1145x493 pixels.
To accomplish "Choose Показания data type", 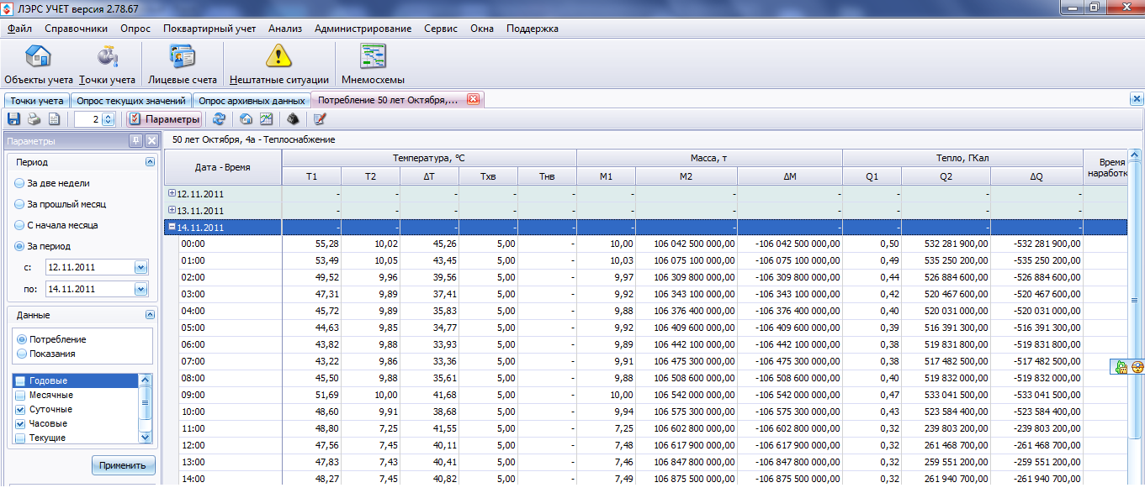I will [46, 354].
